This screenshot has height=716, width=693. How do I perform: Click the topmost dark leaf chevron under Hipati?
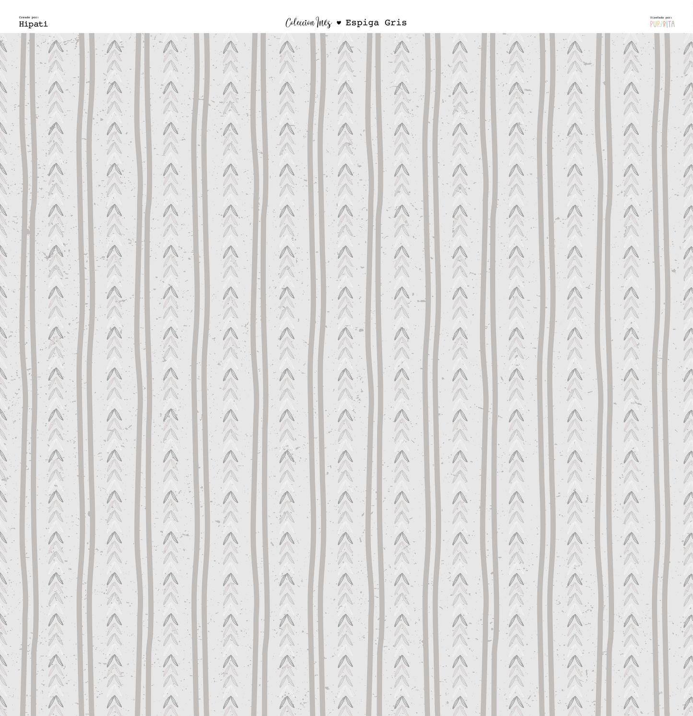point(56,47)
